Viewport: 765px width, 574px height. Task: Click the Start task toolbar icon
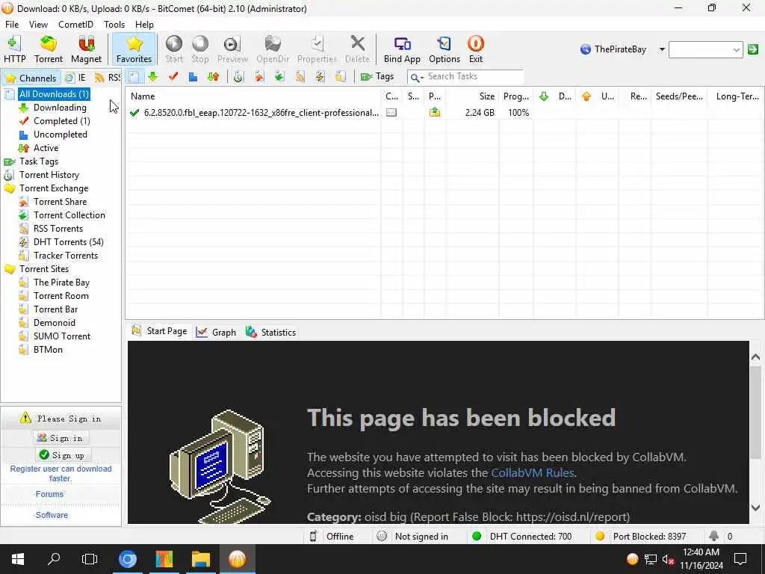[x=173, y=49]
